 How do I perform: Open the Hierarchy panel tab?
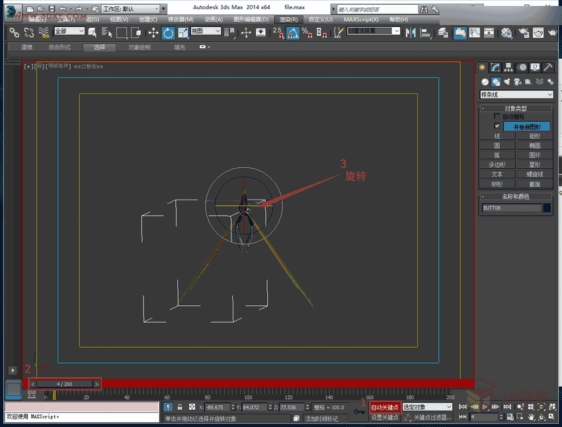(509, 67)
